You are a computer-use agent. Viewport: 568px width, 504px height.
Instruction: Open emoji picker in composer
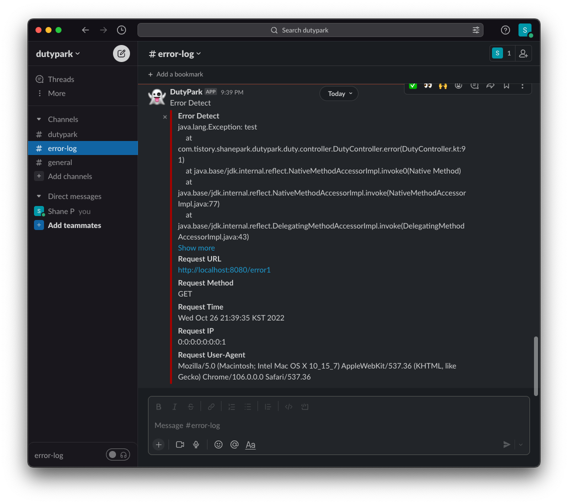(x=218, y=444)
